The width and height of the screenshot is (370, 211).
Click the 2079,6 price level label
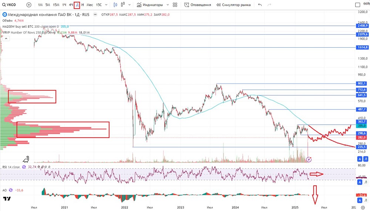click(x=362, y=34)
